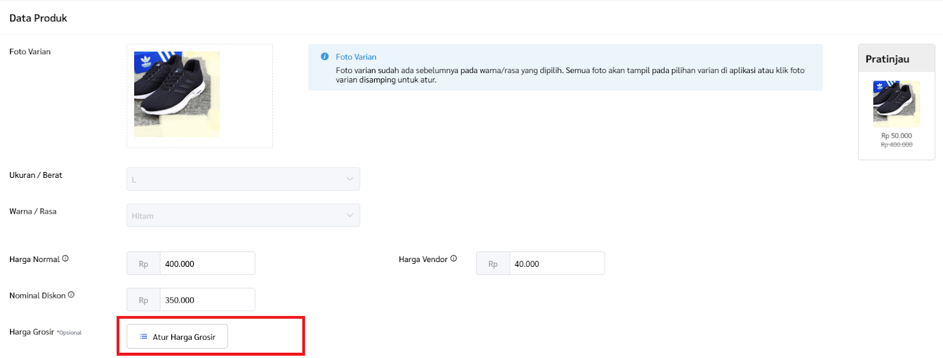Click the Harga Vendor input field
943x358 pixels.
tap(557, 263)
